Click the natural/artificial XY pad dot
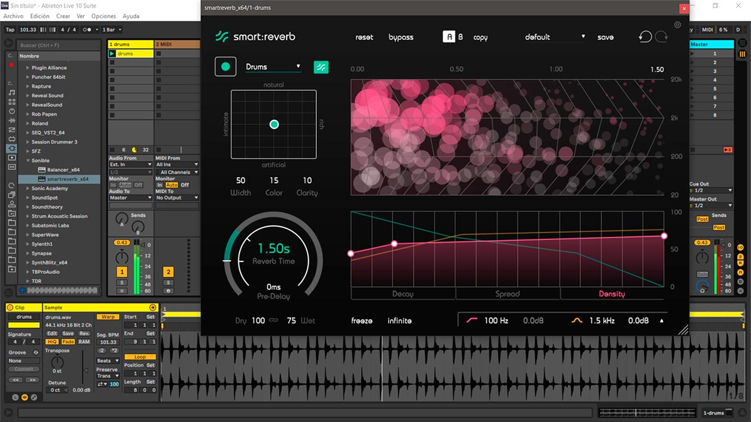 [274, 124]
